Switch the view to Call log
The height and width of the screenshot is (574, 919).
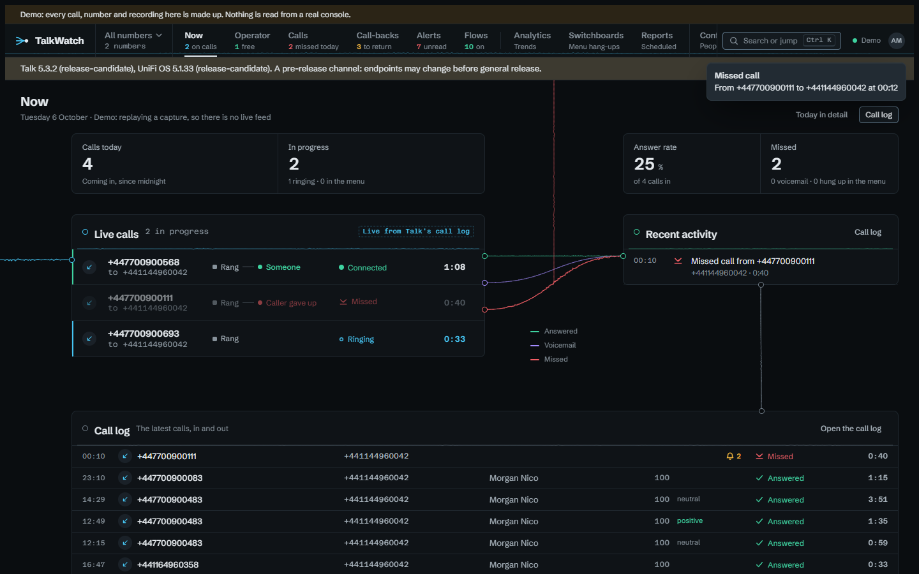[879, 115]
